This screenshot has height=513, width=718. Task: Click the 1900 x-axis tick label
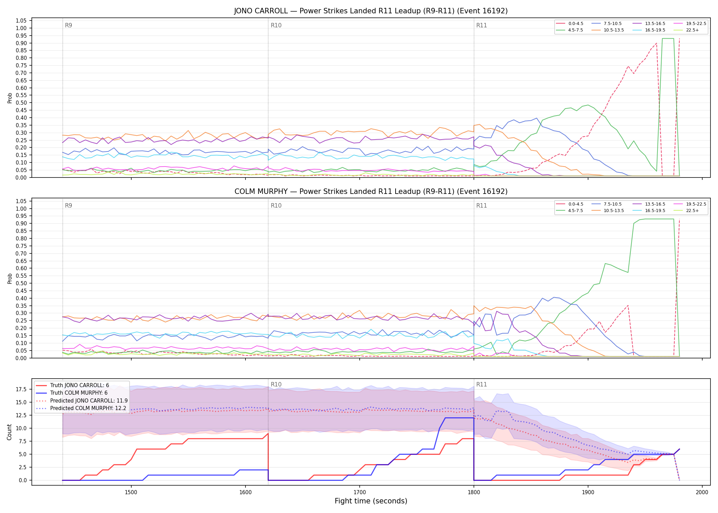tap(588, 492)
